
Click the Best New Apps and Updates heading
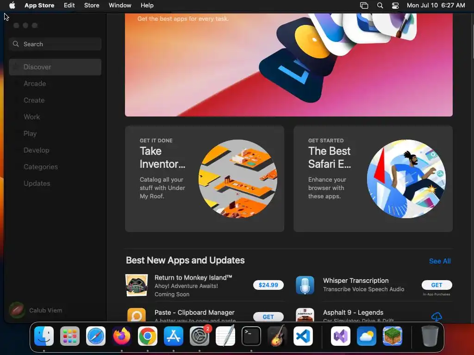pos(185,260)
